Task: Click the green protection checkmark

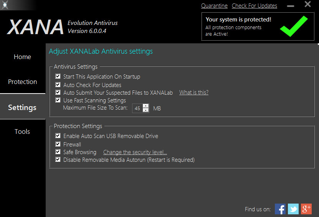Action: pos(294,26)
